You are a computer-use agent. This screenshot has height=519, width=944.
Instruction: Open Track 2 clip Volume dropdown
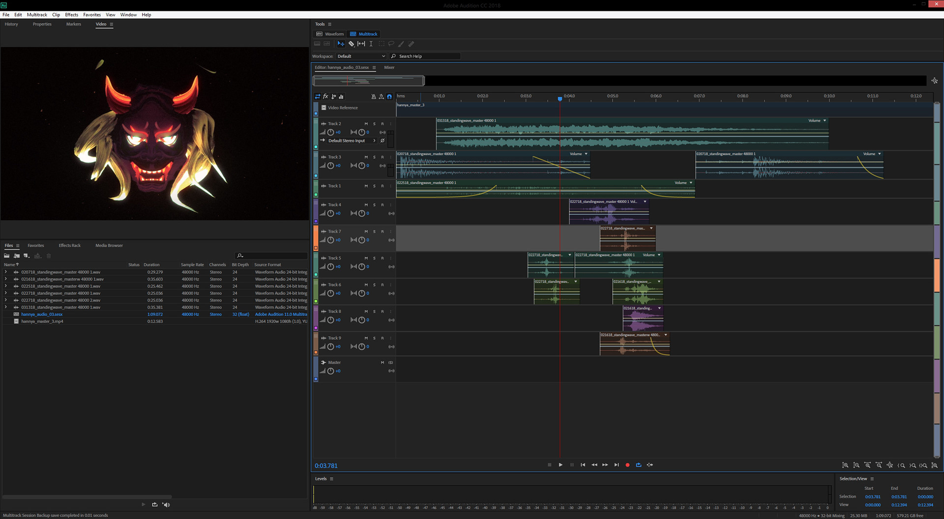[x=825, y=120]
